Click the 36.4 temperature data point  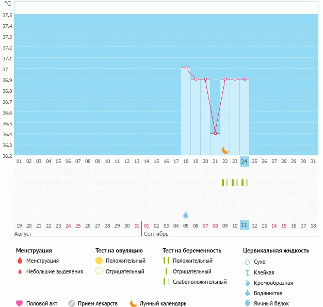coord(215,133)
